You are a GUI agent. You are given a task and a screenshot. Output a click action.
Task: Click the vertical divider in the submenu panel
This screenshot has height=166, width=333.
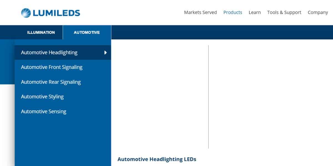click(x=208, y=97)
